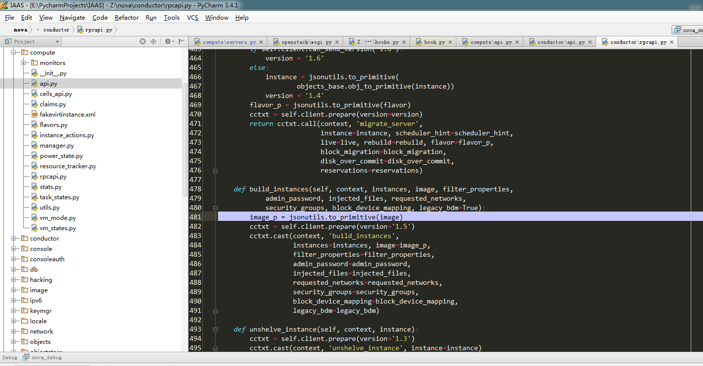The image size is (703, 366).
Task: Click flavors.py file icon
Action: pos(34,125)
